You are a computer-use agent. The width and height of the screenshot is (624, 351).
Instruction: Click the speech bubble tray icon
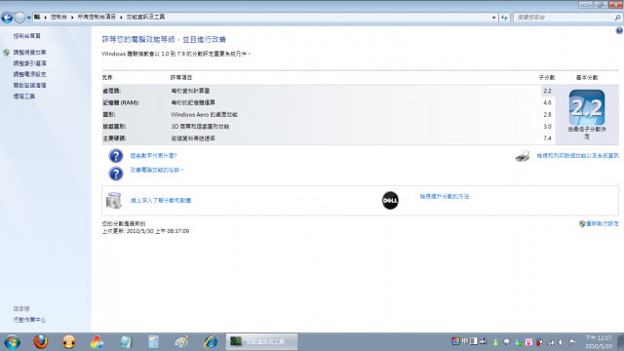click(x=507, y=342)
